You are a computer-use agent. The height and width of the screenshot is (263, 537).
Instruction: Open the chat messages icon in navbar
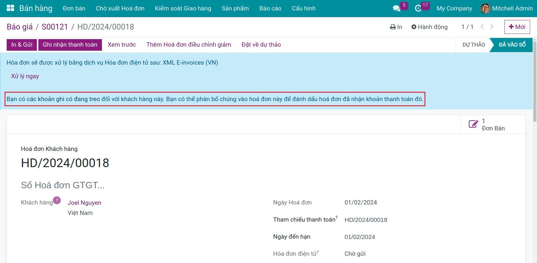point(396,8)
